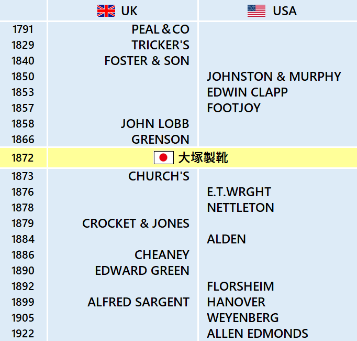Select the EDWARD GREEN entry

[142, 271]
